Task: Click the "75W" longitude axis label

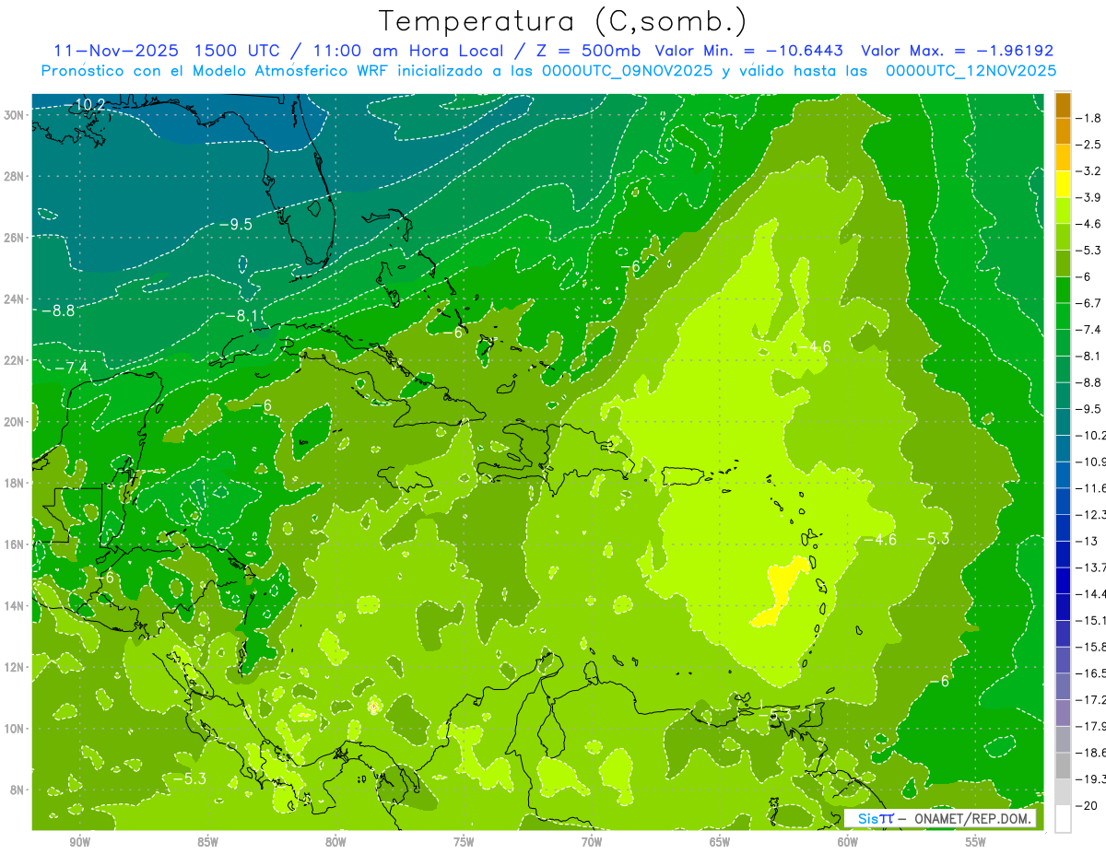Action: pos(464,842)
